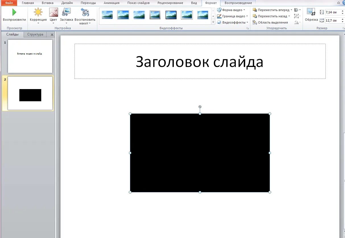
Task: Click the video's rotation handle
Action: 200,107
